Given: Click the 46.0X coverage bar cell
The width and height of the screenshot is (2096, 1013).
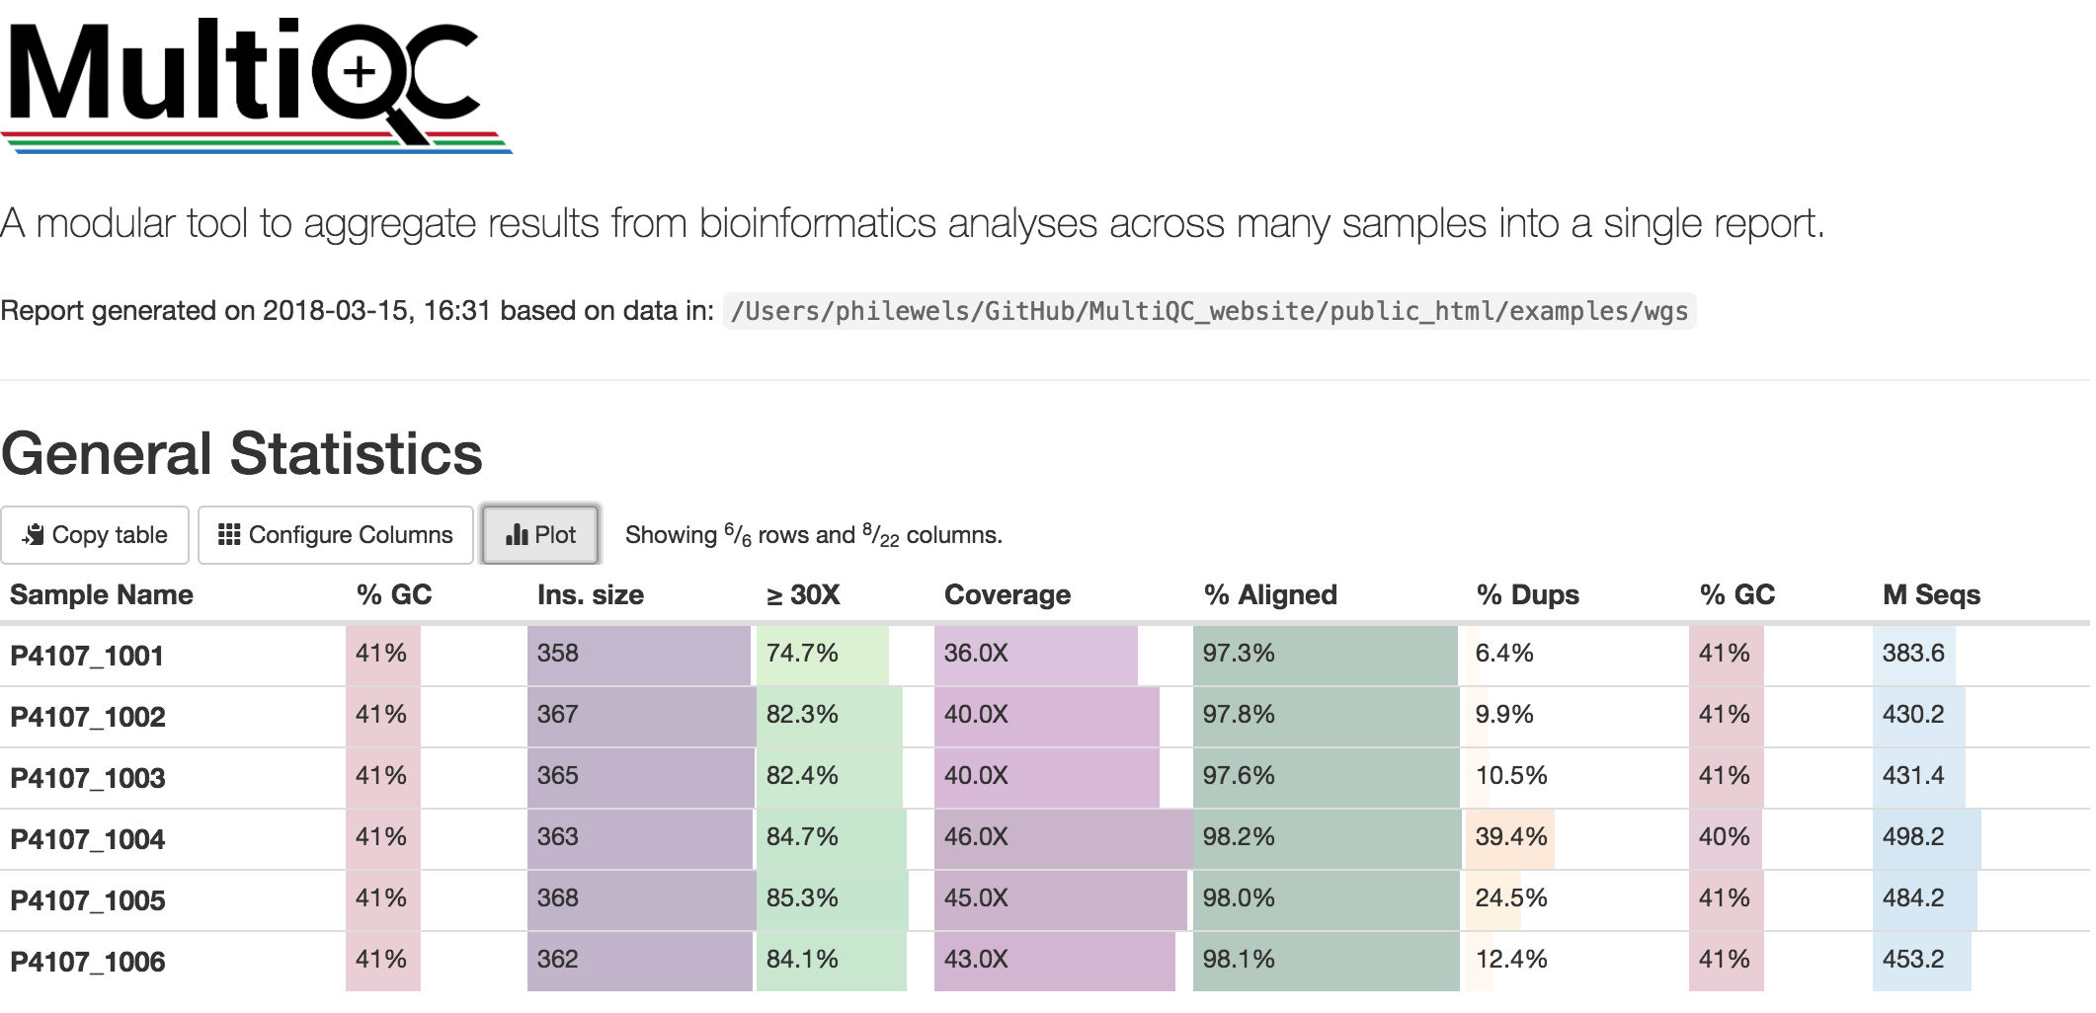Looking at the screenshot, I should (1063, 837).
